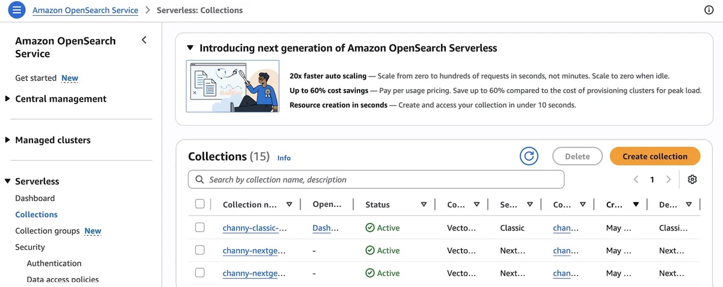The width and height of the screenshot is (723, 287).
Task: Click the info circle icon at top right
Action: pos(709,10)
